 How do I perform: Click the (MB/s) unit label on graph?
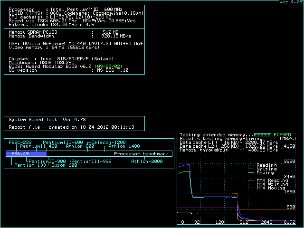coord(288,139)
